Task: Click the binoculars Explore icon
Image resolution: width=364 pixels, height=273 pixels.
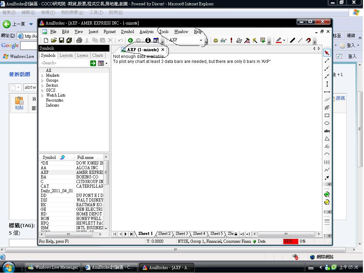Action: [x=224, y=41]
